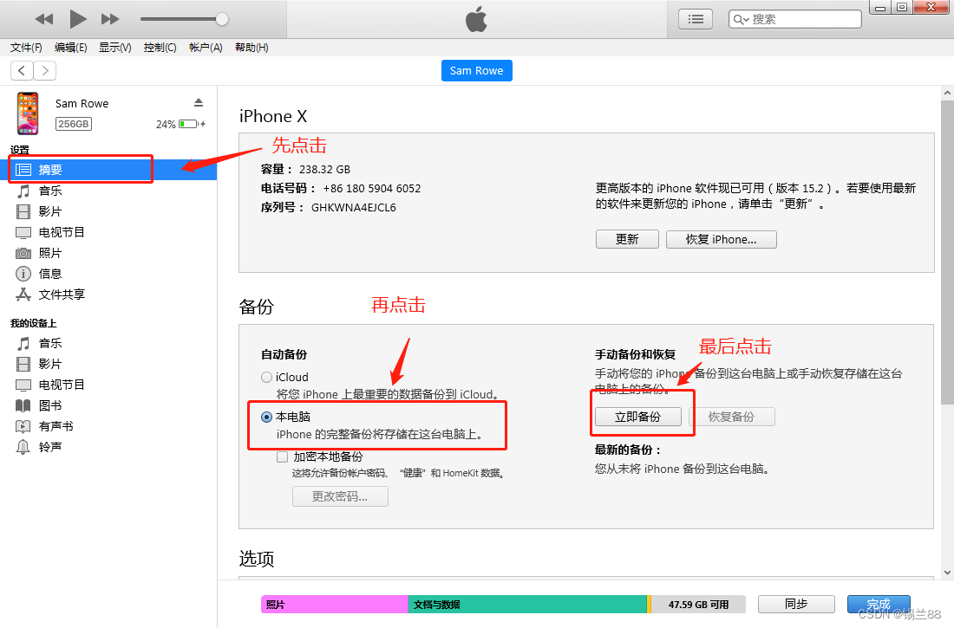Image resolution: width=954 pixels, height=628 pixels.
Task: Open the 显示(V) menu
Action: coord(115,48)
